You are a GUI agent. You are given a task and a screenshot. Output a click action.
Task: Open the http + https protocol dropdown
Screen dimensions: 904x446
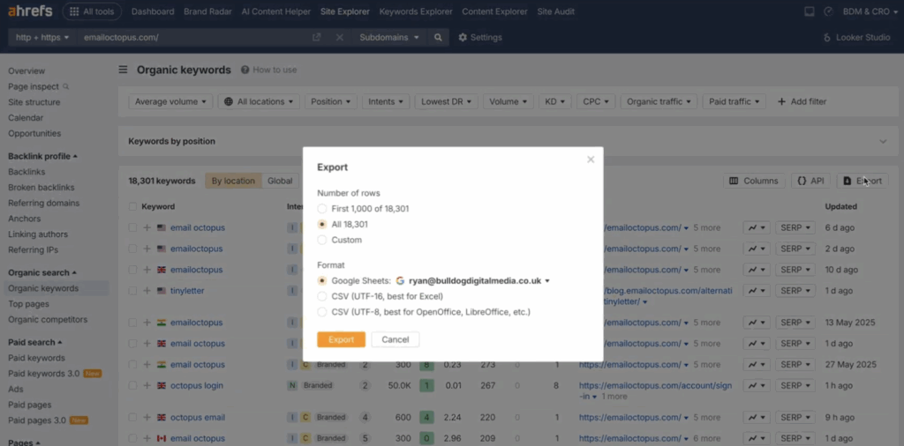coord(42,37)
